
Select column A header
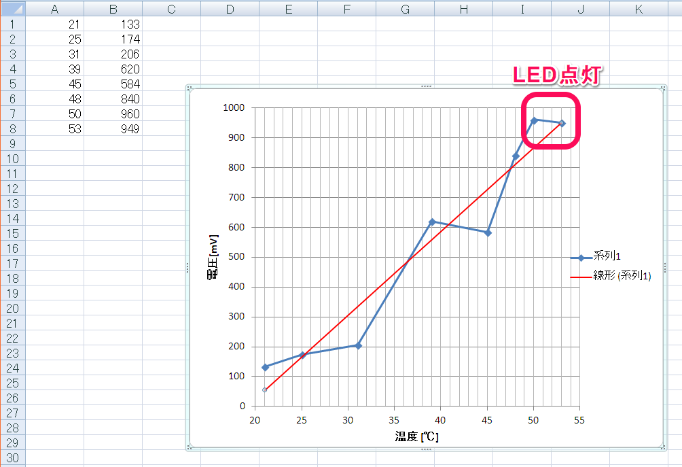click(x=54, y=8)
